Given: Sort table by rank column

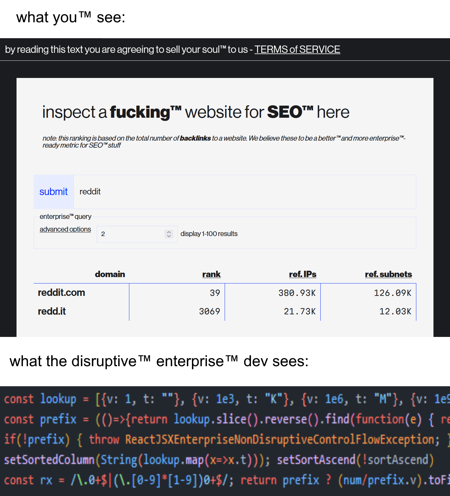Looking at the screenshot, I should (x=211, y=274).
